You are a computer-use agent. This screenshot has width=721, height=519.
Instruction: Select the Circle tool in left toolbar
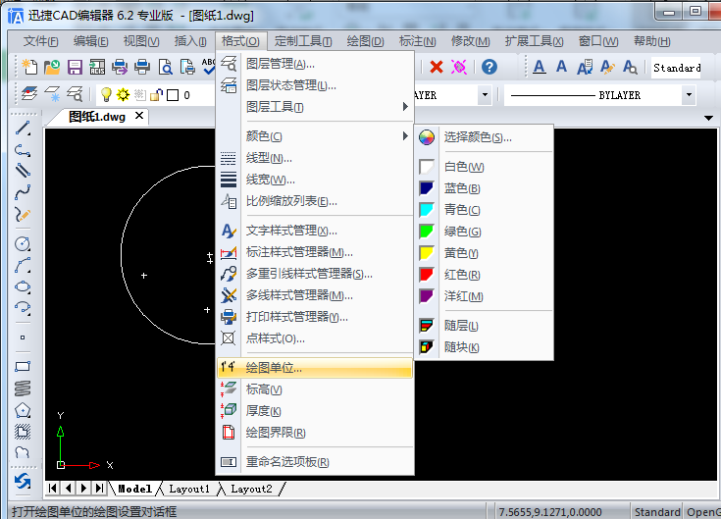coord(23,243)
